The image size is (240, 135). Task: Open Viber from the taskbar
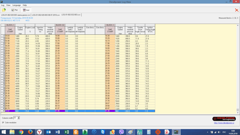[121, 132]
